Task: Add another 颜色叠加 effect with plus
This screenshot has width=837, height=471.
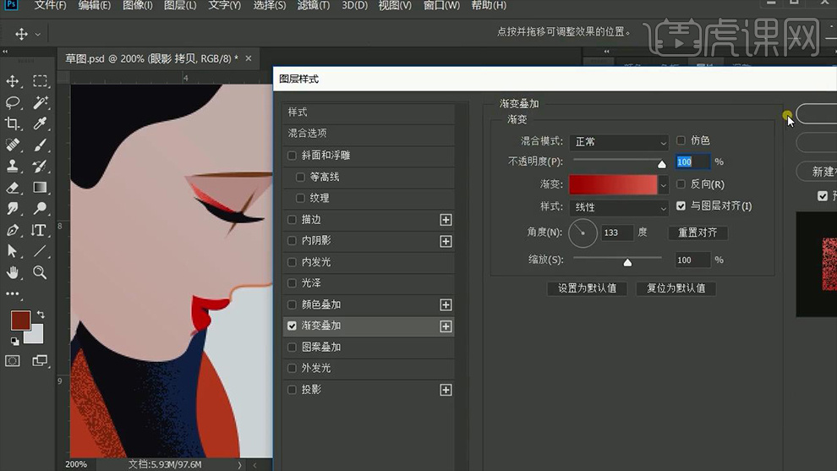Action: click(x=446, y=305)
